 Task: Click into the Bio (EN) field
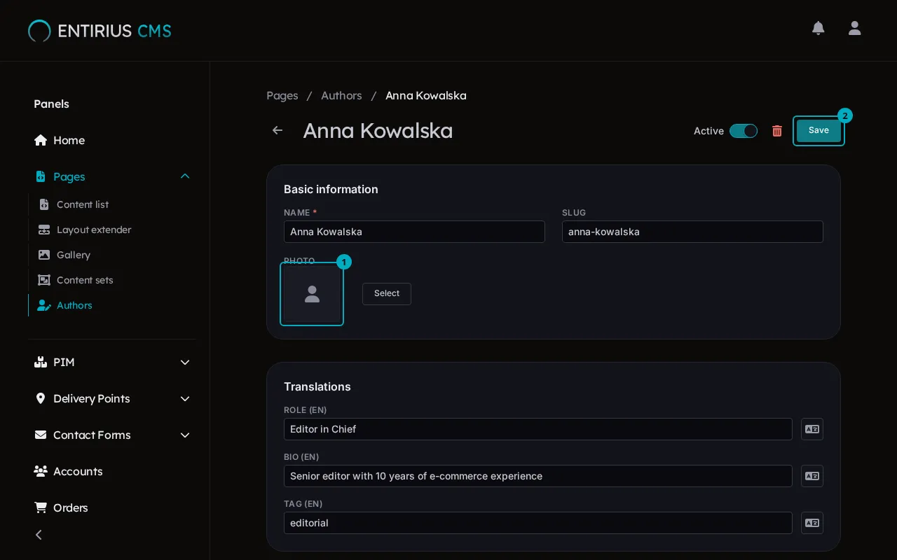pos(538,476)
